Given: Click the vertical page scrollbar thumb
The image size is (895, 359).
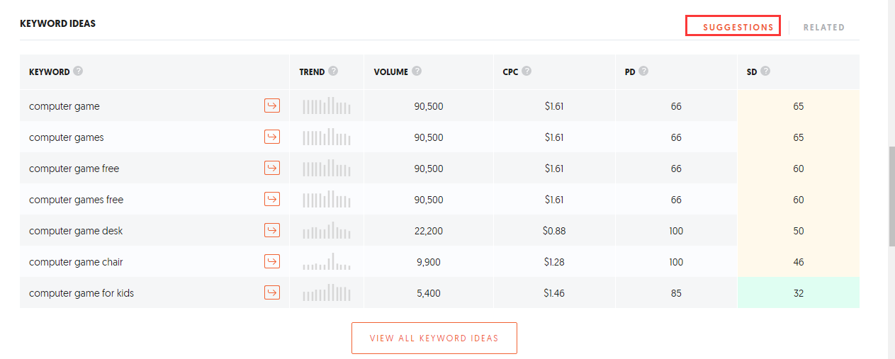Looking at the screenshot, I should point(891,197).
